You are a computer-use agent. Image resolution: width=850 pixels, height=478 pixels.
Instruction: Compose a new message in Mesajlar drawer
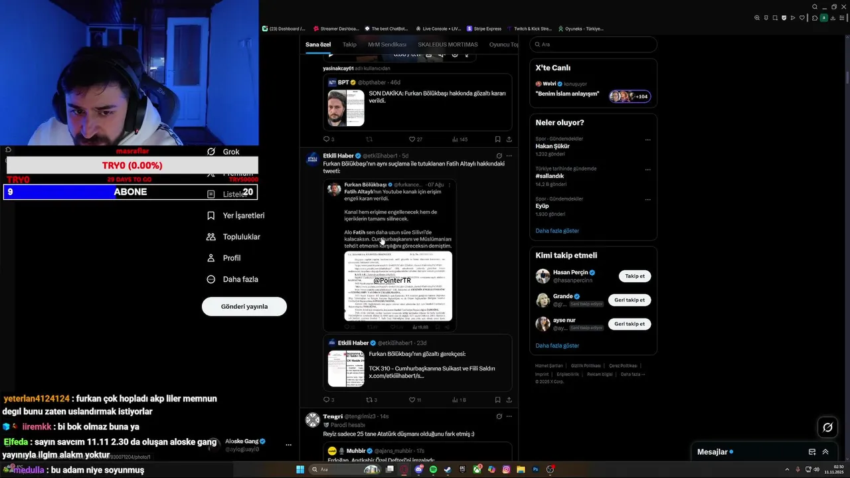812,452
